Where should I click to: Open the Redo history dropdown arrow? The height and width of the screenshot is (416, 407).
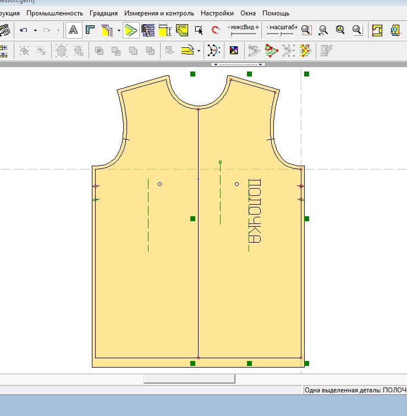58,30
